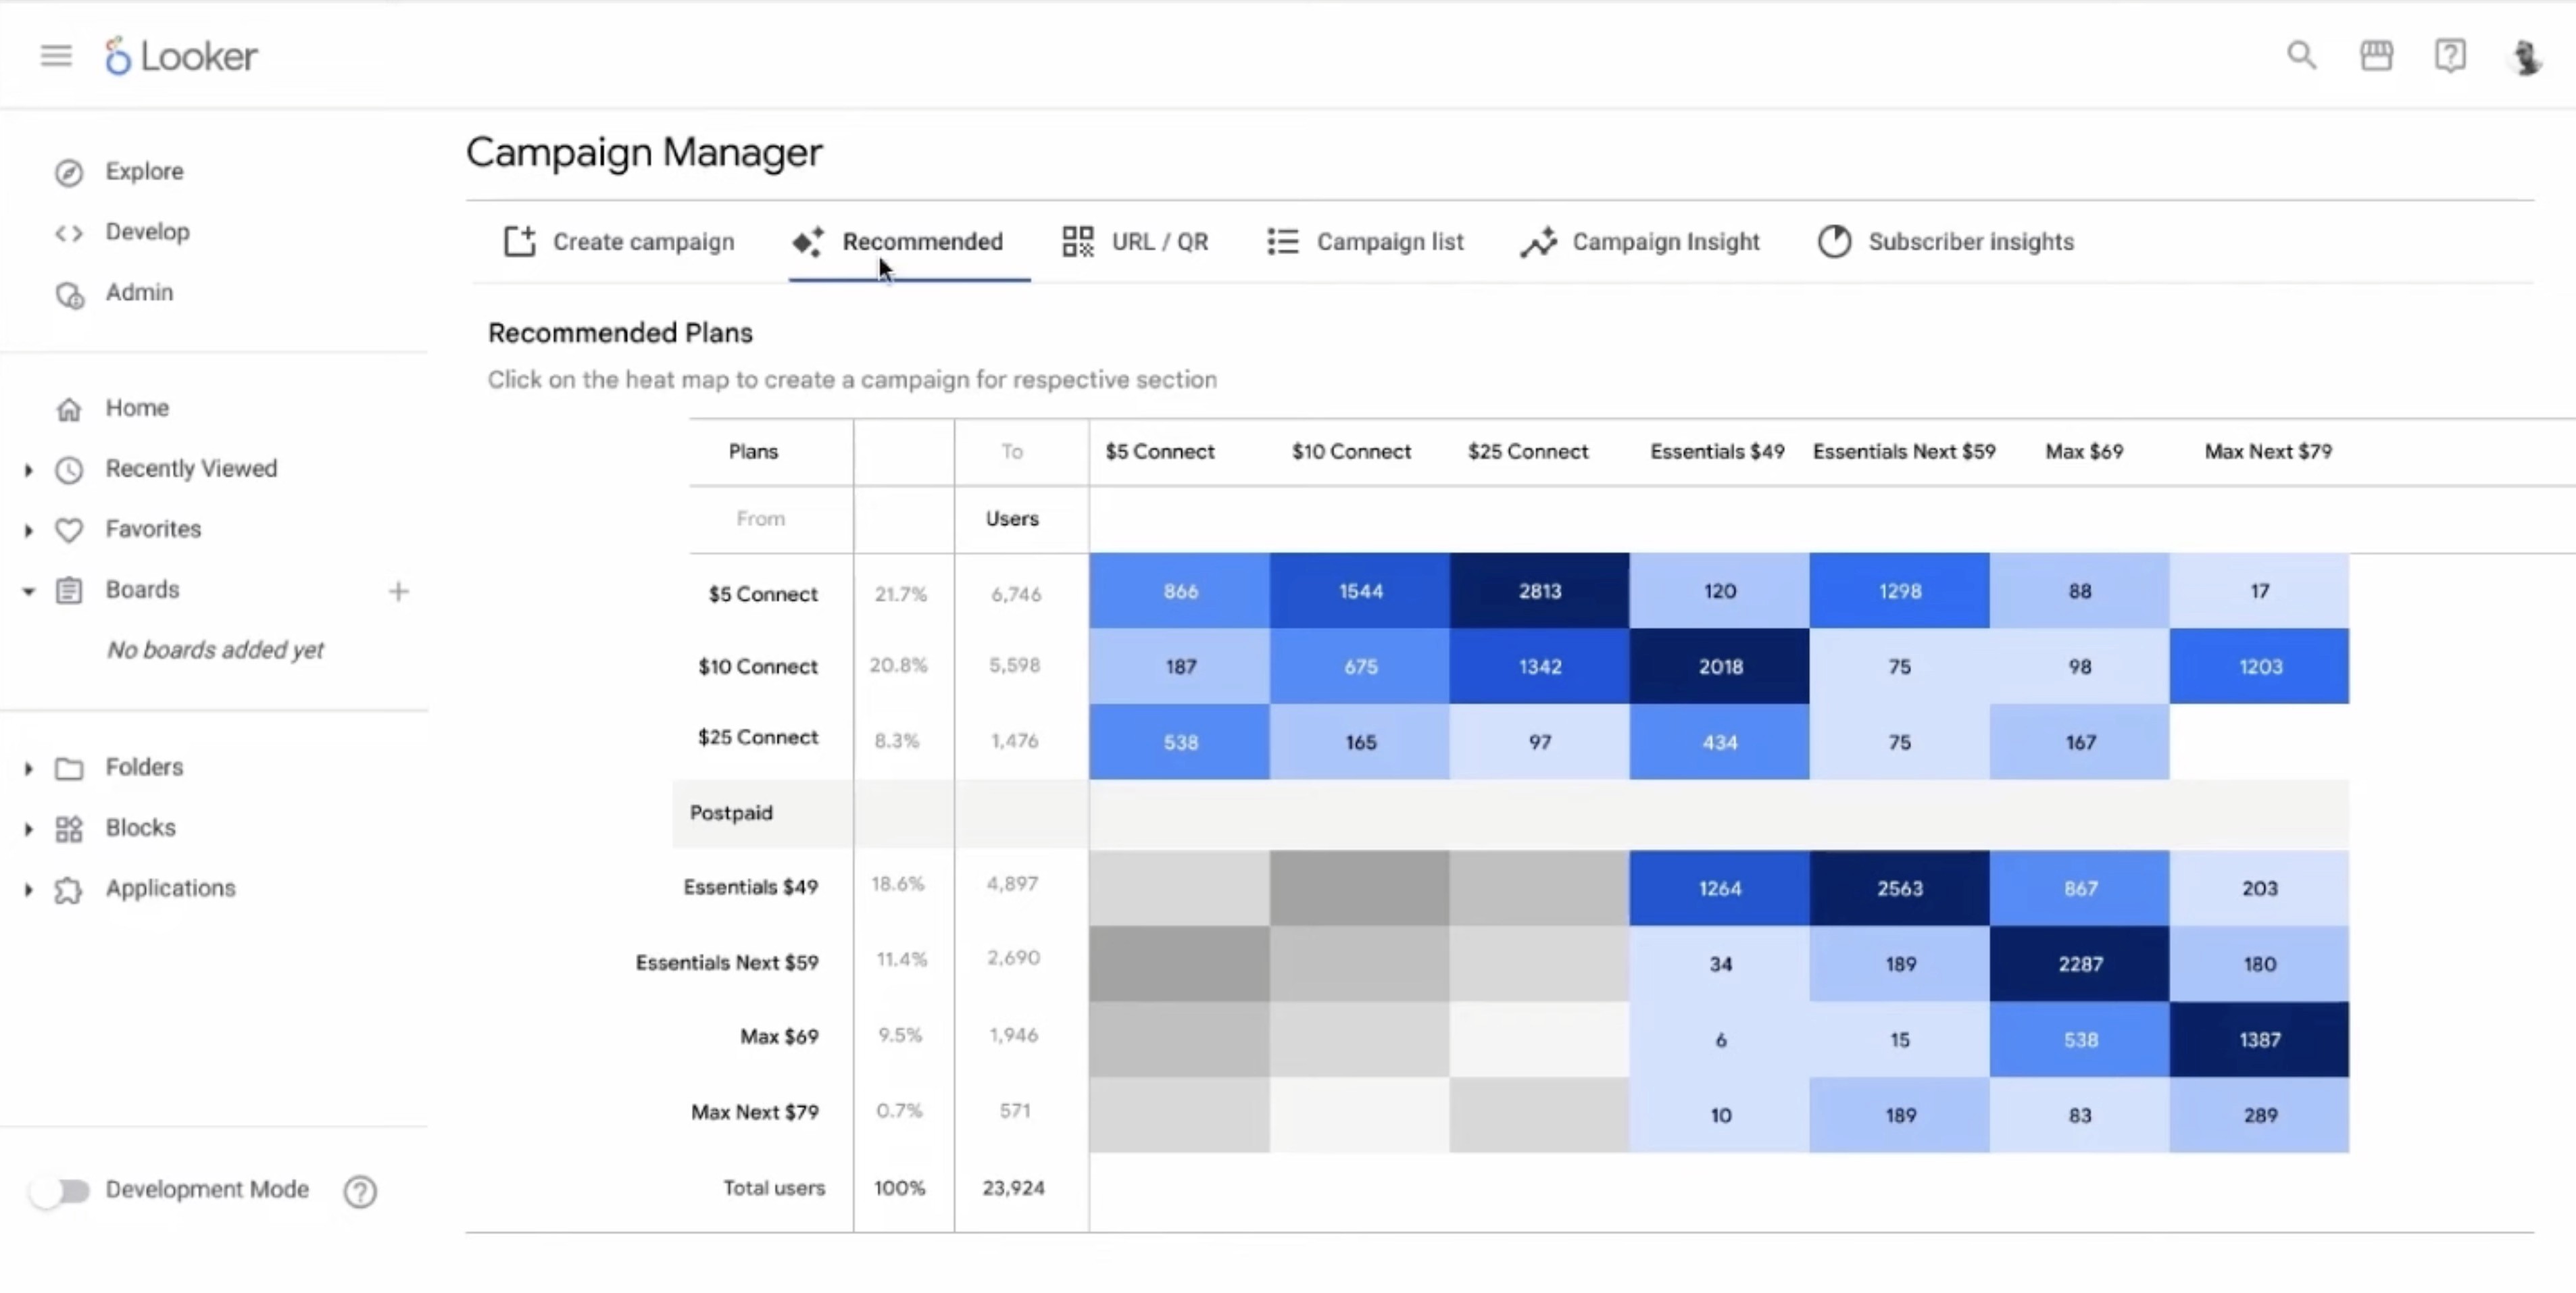Open the hamburger main menu
Screen dimensions: 2576x1293
pyautogui.click(x=56, y=56)
